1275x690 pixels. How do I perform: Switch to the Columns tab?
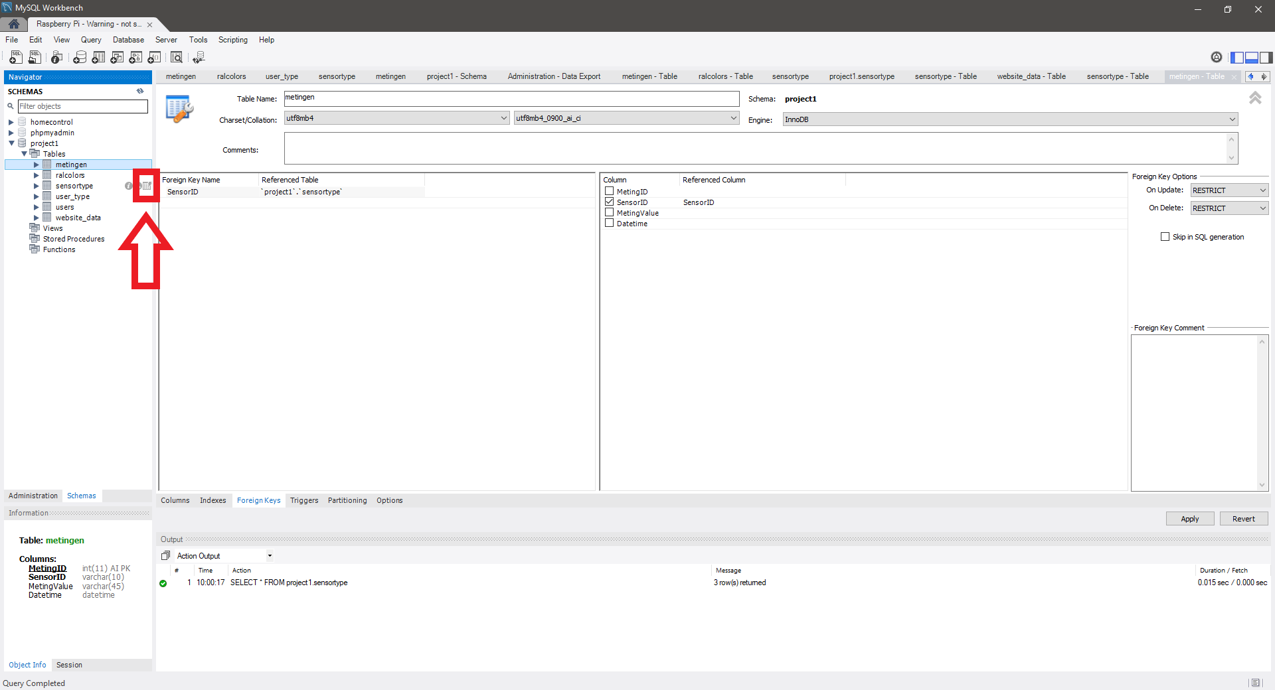click(175, 501)
